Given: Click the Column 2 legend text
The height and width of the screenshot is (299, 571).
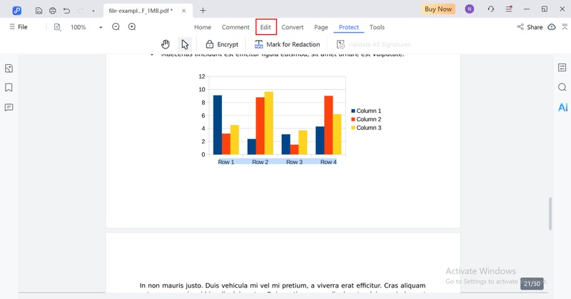Looking at the screenshot, I should pyautogui.click(x=369, y=119).
